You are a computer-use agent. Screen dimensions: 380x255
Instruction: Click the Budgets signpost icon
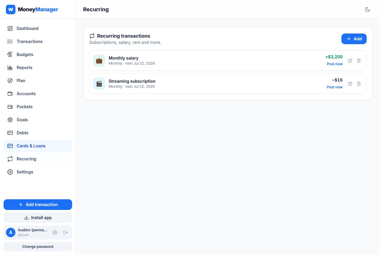coord(10,55)
